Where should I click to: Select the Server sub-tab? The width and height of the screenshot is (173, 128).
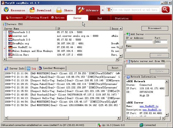pos(77,18)
